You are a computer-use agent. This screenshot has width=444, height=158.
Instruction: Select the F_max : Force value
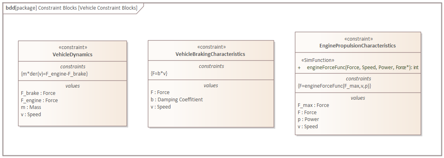pyautogui.click(x=313, y=105)
